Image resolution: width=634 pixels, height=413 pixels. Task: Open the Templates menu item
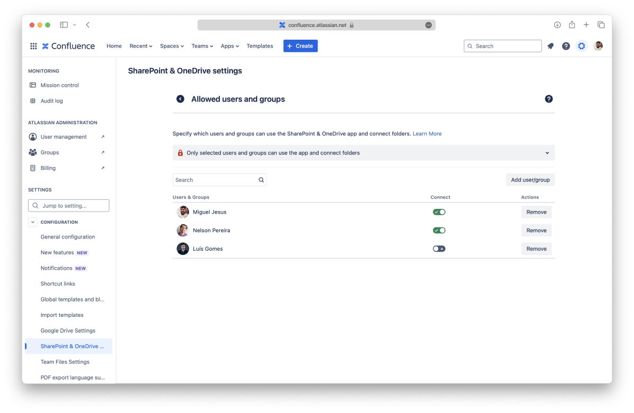pyautogui.click(x=259, y=46)
